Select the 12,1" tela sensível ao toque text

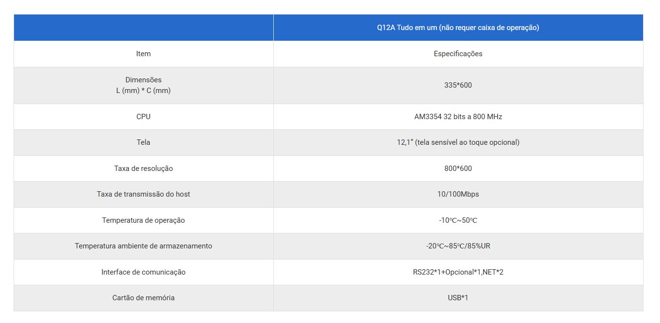pyautogui.click(x=458, y=142)
